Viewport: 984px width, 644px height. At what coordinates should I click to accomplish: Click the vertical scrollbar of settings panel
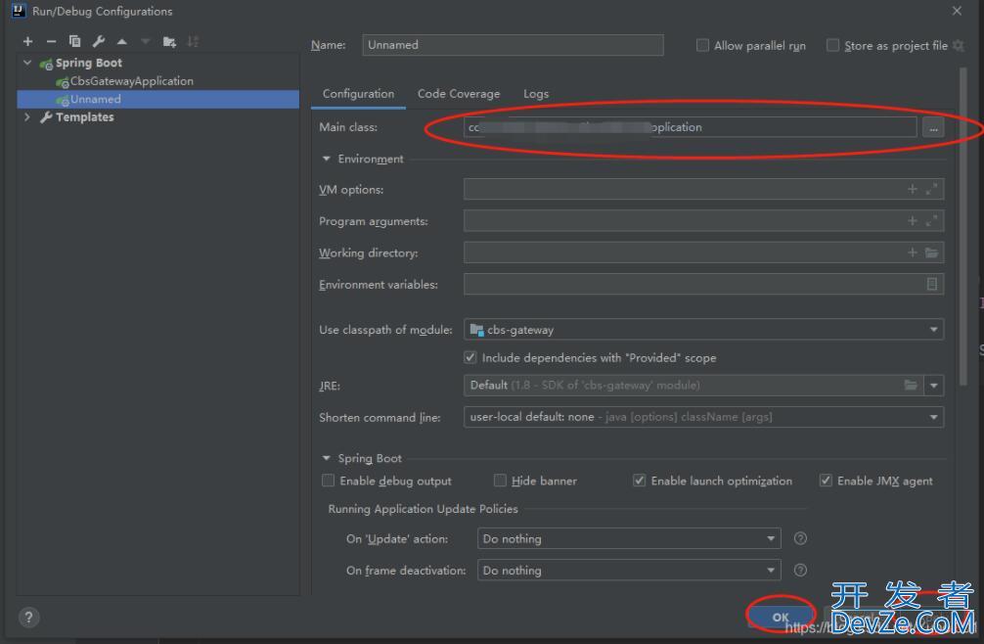pos(963,226)
